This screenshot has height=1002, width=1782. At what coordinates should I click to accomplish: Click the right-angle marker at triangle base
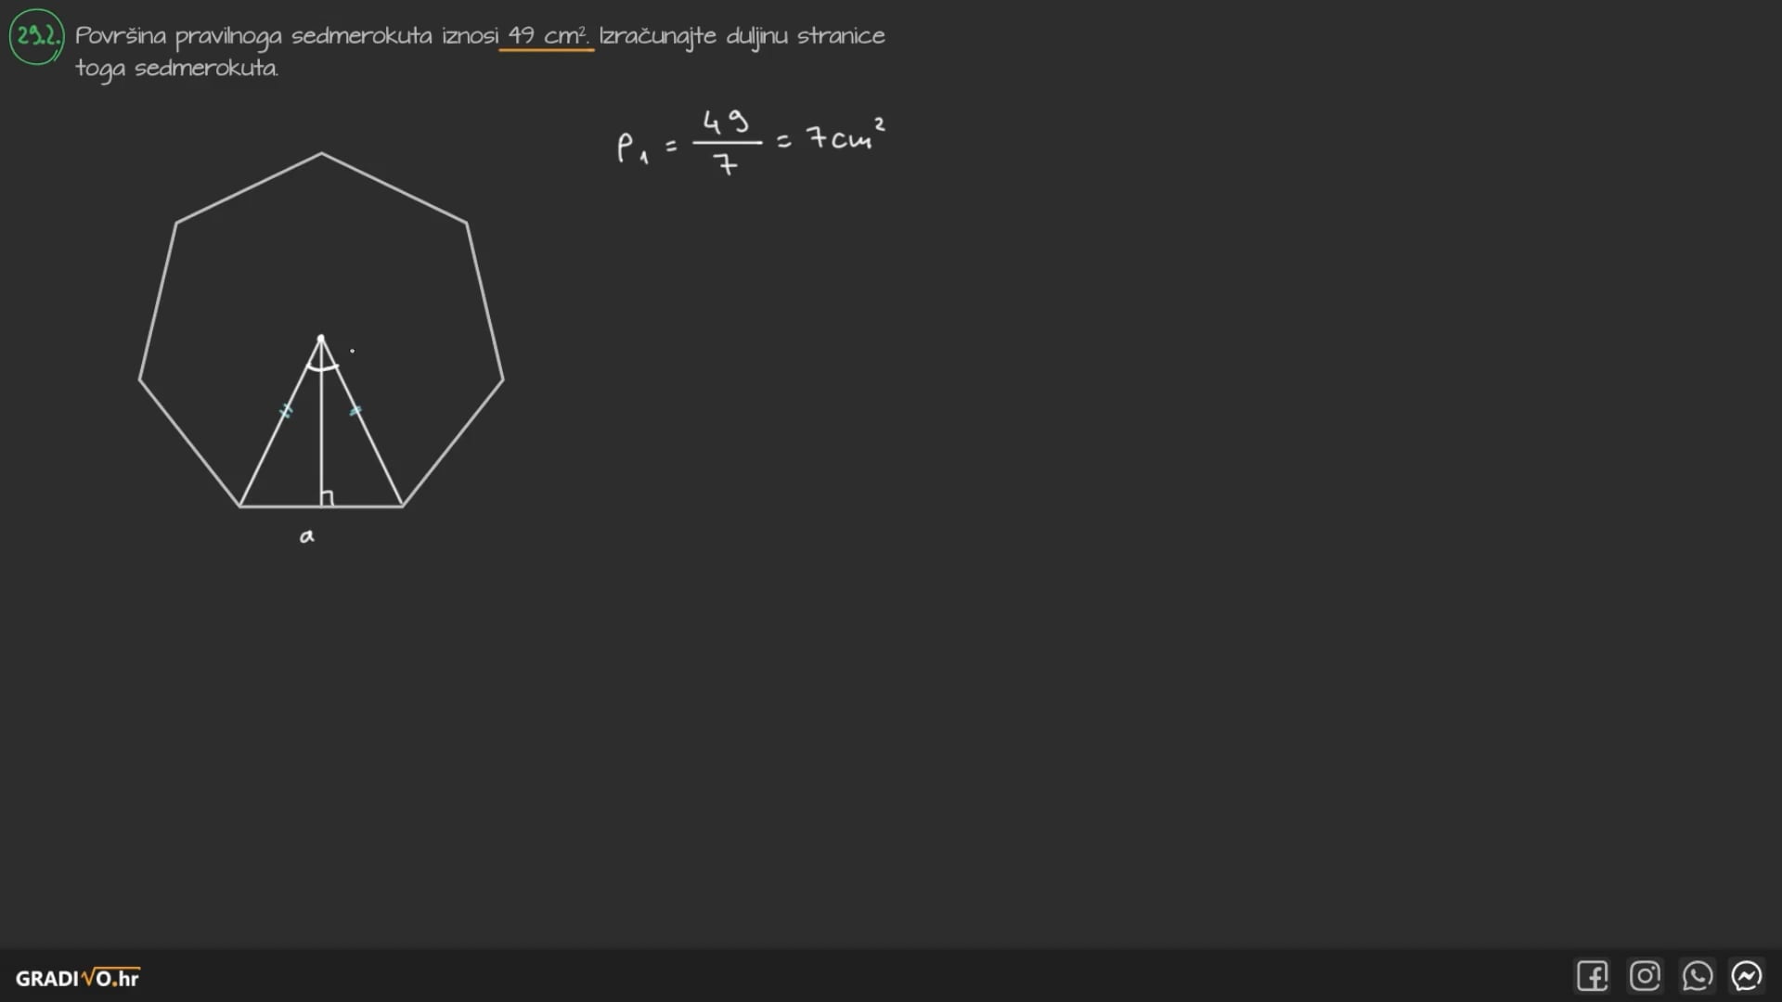point(327,498)
